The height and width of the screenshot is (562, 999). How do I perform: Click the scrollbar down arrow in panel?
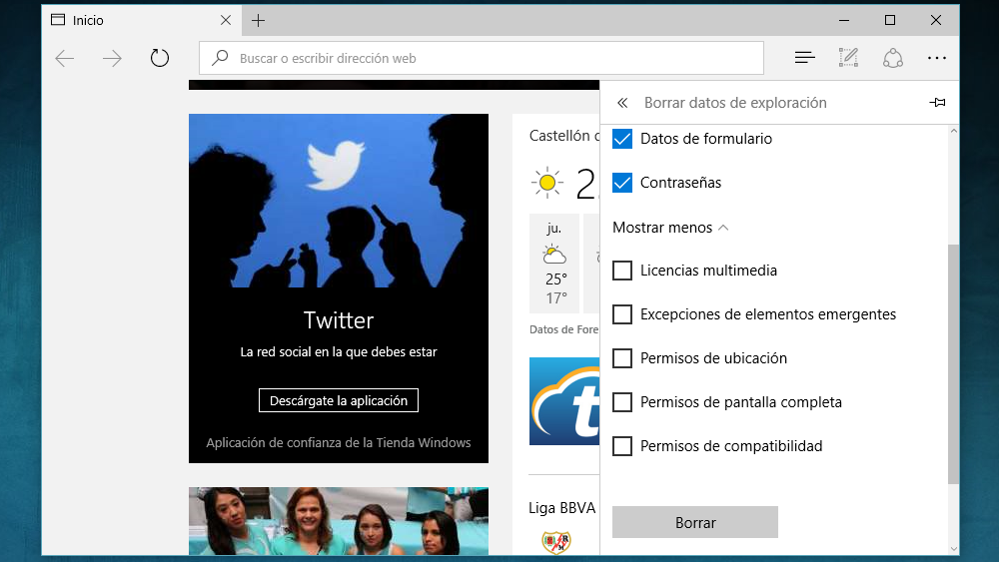pos(953,549)
